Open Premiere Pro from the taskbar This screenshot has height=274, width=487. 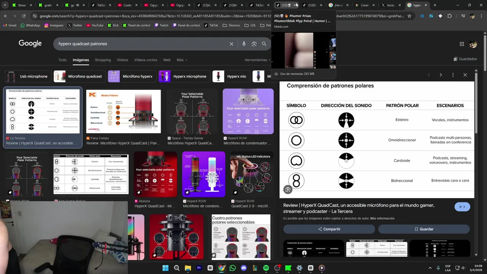199,268
